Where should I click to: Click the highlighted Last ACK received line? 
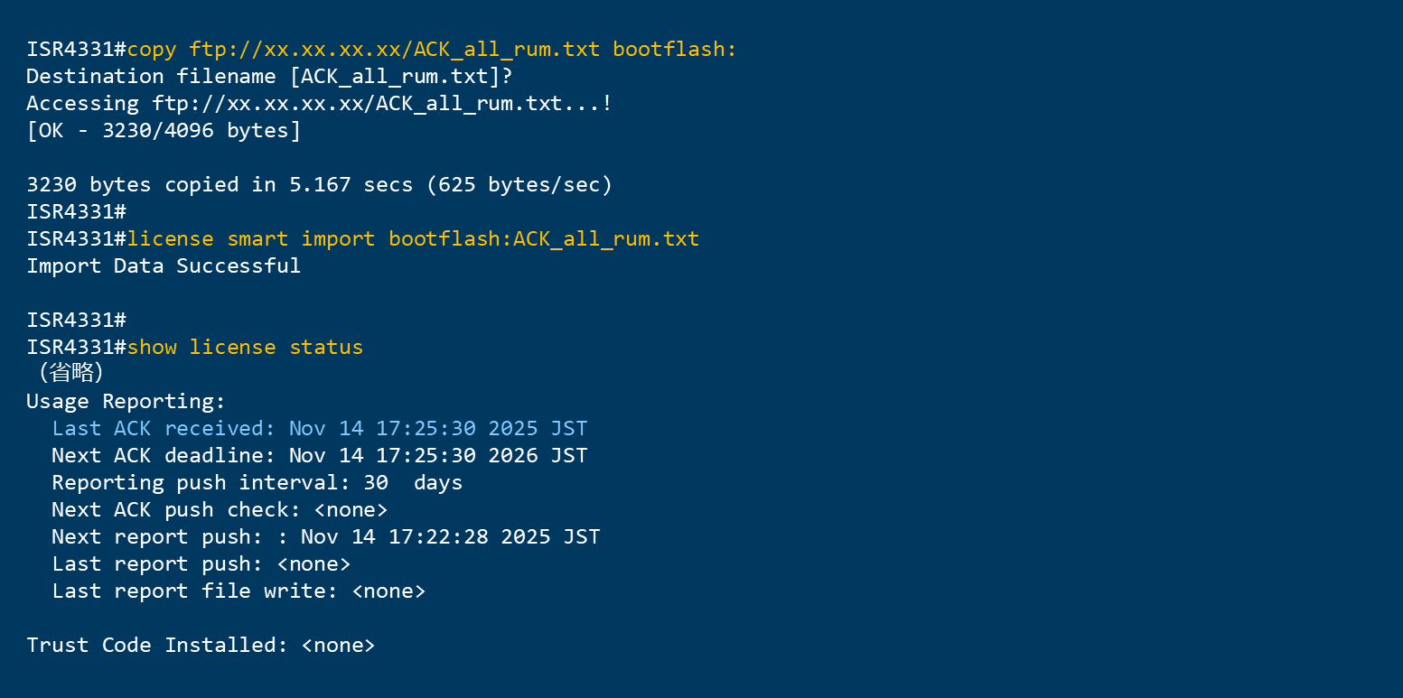tap(320, 428)
